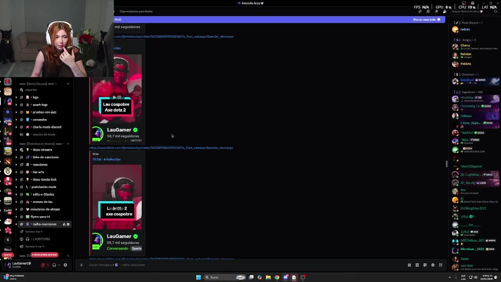Click Marcar como leído button

coord(427,20)
